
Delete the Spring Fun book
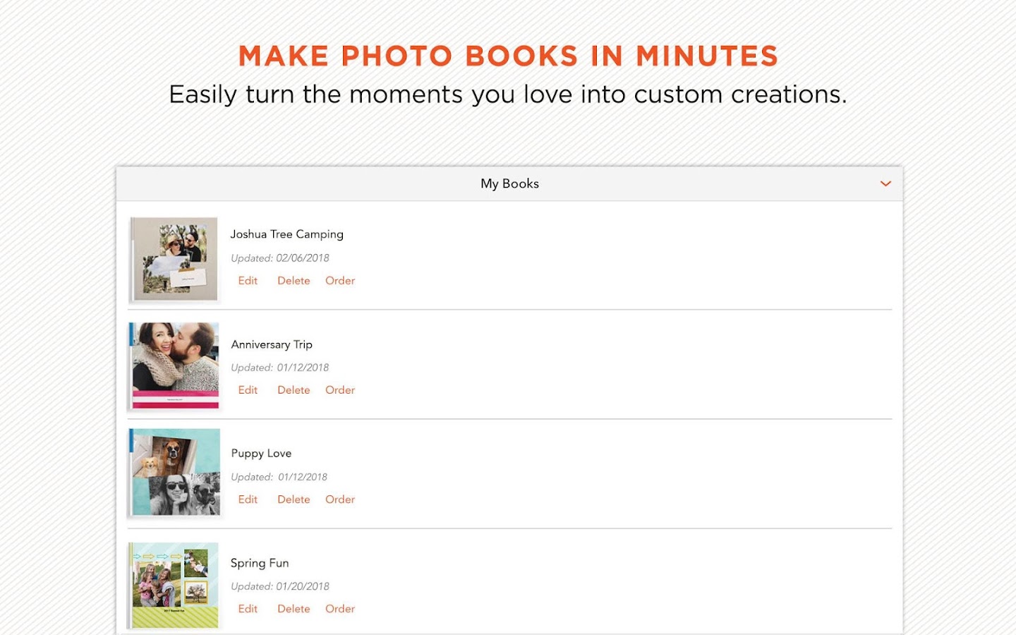coord(294,609)
